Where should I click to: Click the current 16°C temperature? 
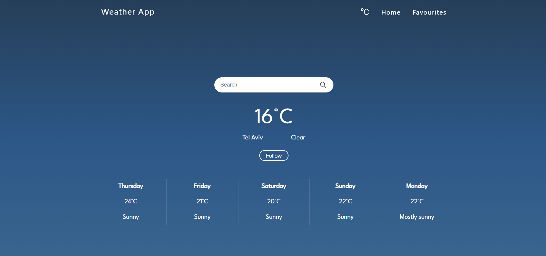274,116
